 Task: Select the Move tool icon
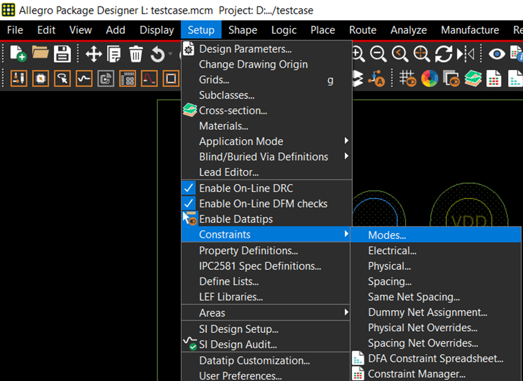(x=94, y=54)
